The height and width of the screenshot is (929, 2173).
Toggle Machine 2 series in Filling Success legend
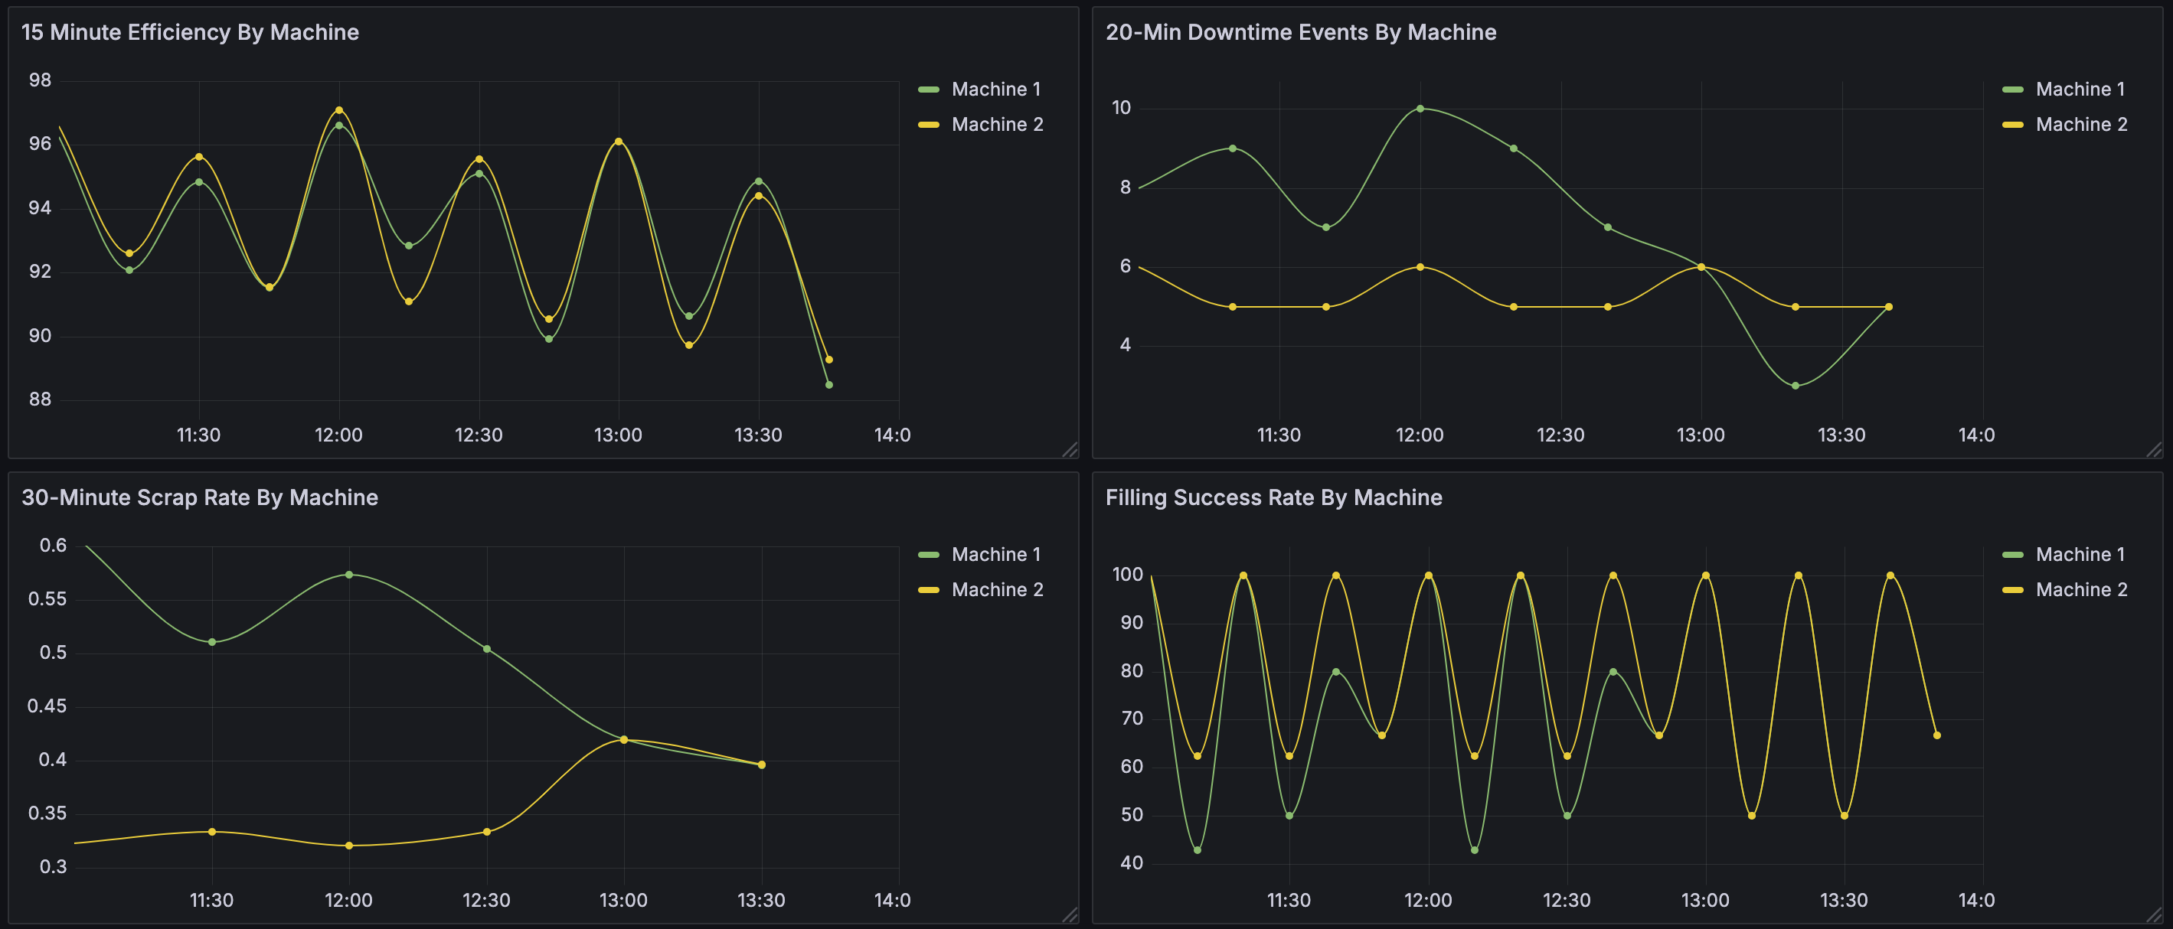tap(2081, 590)
